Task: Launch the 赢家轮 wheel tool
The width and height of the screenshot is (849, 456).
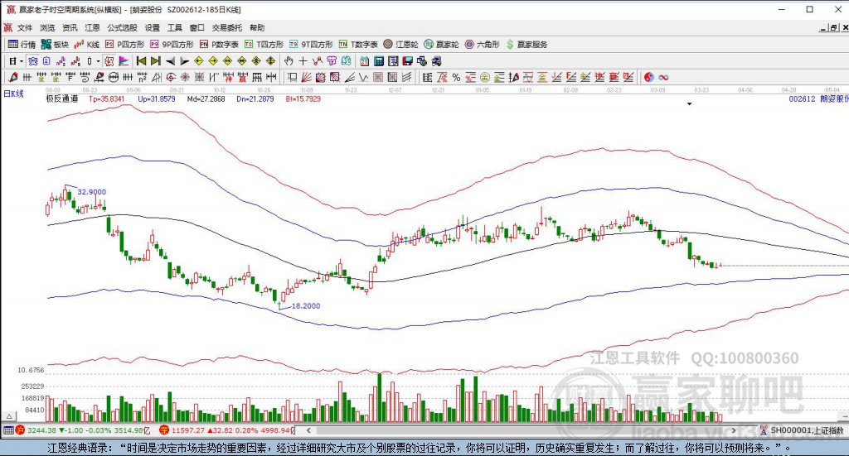Action: pos(441,45)
